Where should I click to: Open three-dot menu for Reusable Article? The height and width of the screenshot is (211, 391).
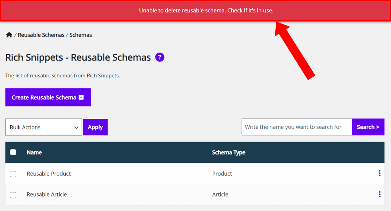[380, 194]
